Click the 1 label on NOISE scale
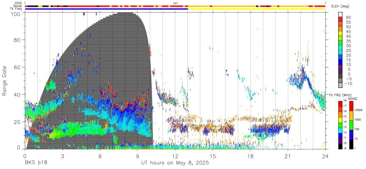 [x=354, y=148]
